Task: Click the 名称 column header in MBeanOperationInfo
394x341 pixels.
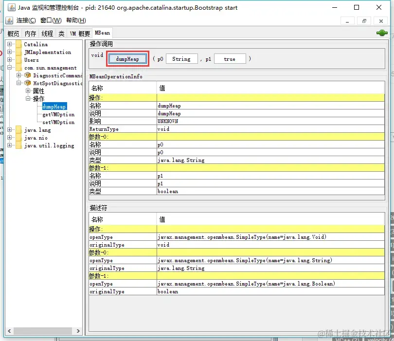Action: (123, 88)
